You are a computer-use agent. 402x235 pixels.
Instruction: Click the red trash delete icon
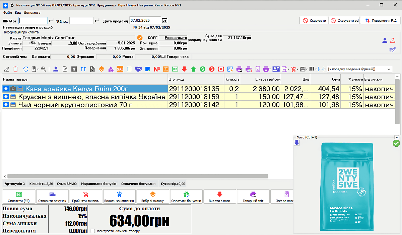tap(15, 69)
